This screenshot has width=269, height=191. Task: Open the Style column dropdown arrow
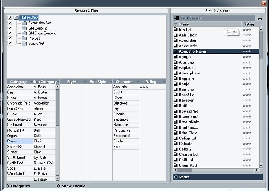point(84,82)
